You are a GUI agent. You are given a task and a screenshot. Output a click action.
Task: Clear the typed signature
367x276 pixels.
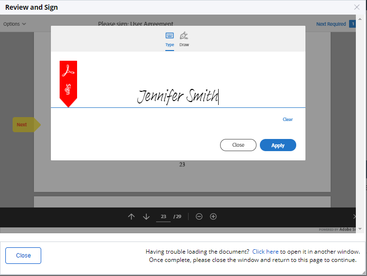click(287, 120)
